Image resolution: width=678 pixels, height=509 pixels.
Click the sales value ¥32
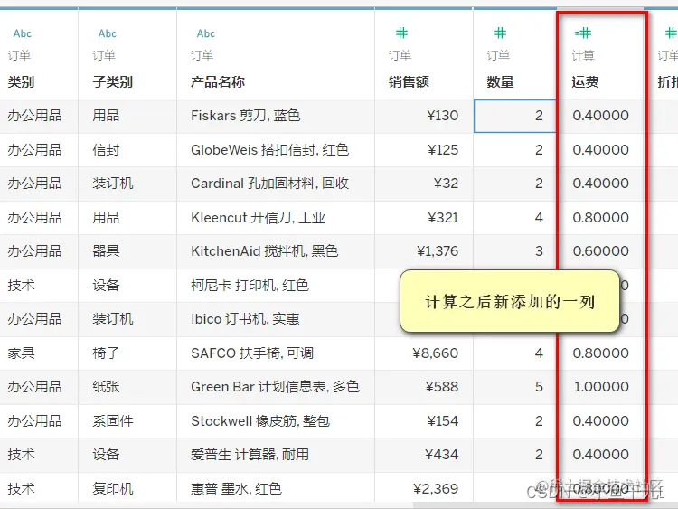(x=446, y=184)
